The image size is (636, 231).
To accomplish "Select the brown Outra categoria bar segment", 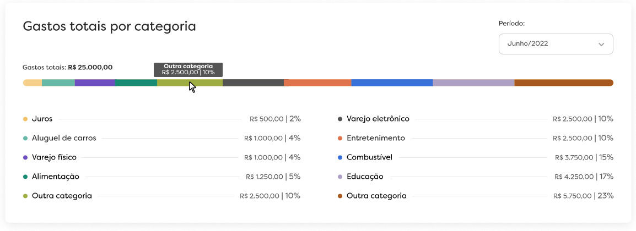I will pyautogui.click(x=563, y=83).
